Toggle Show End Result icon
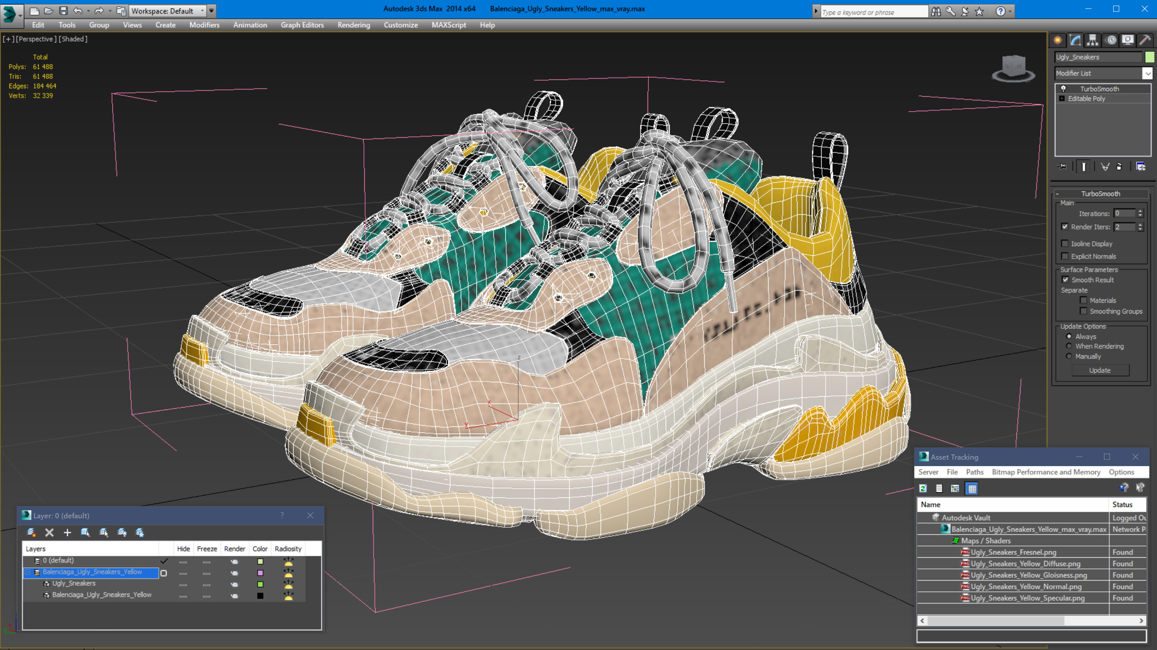This screenshot has height=650, width=1157. click(1084, 167)
